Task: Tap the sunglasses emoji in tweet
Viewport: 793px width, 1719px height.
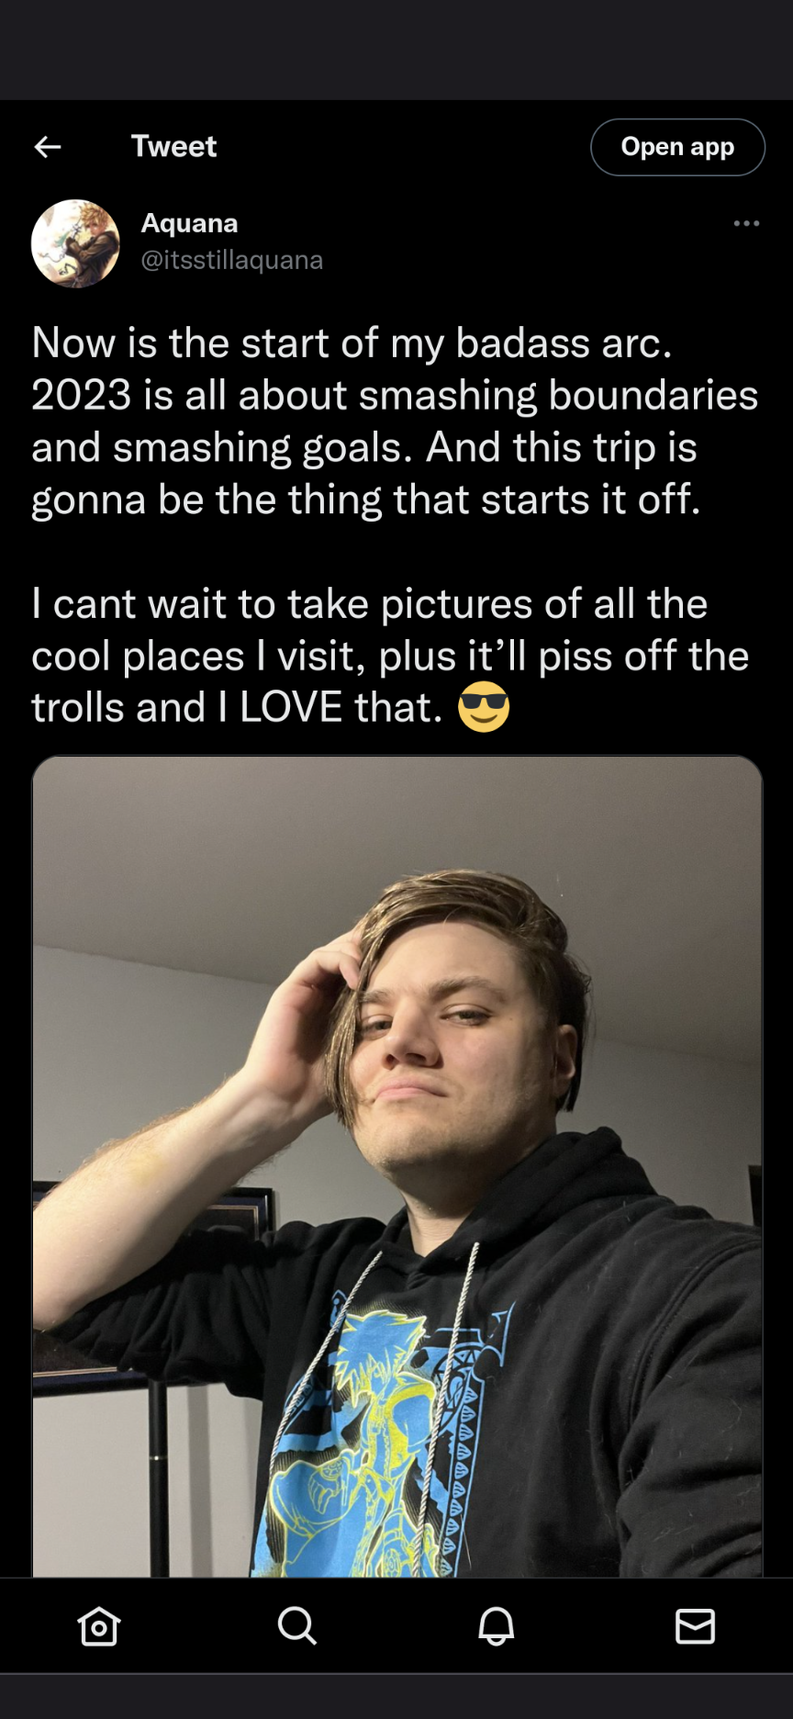Action: coord(484,707)
